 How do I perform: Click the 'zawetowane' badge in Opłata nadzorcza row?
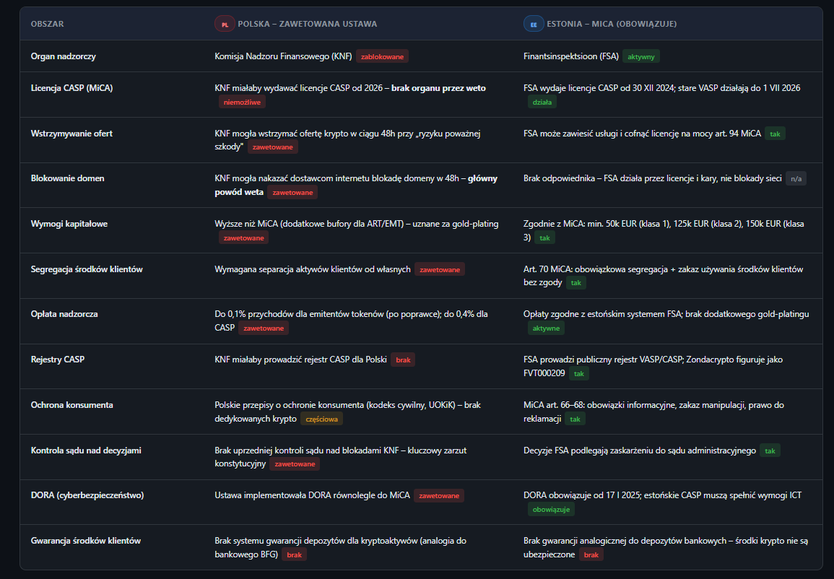tap(264, 328)
